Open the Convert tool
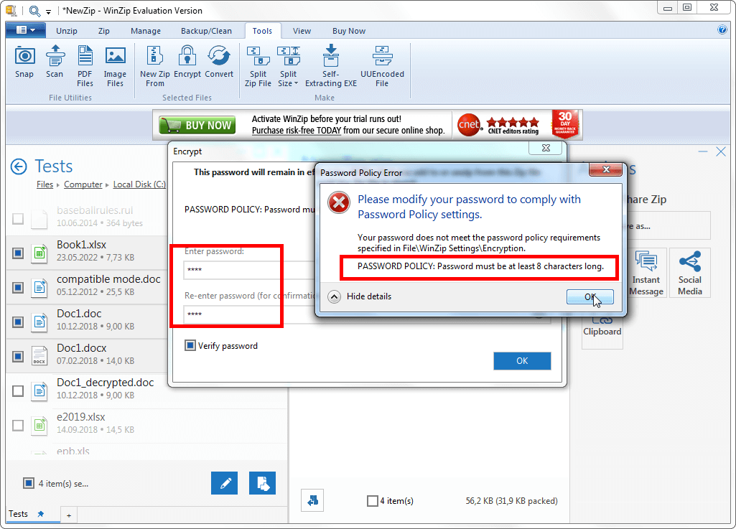 (219, 62)
